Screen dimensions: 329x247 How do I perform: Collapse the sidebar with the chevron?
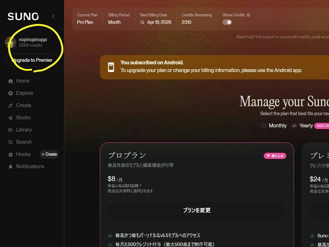(53, 16)
